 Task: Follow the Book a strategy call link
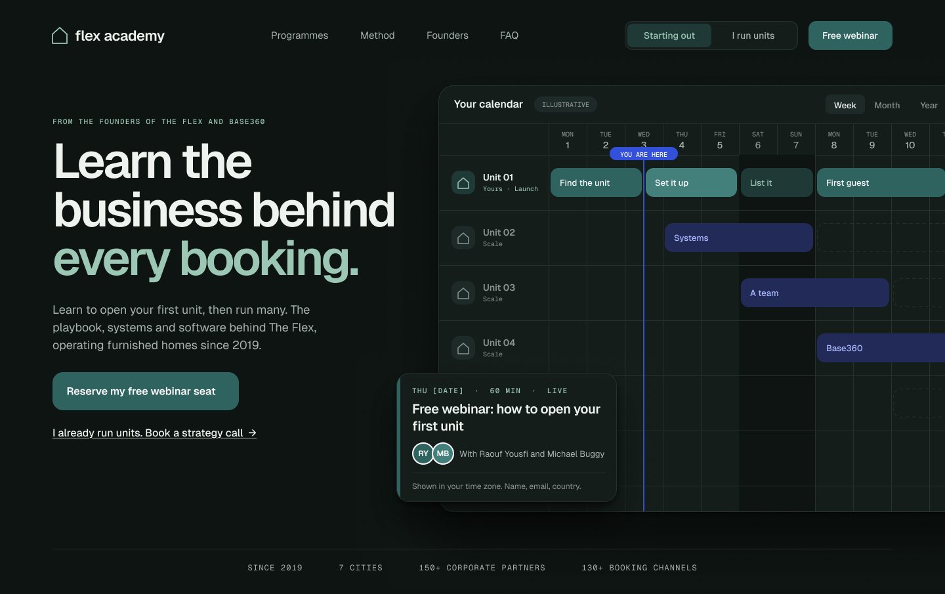tap(154, 433)
